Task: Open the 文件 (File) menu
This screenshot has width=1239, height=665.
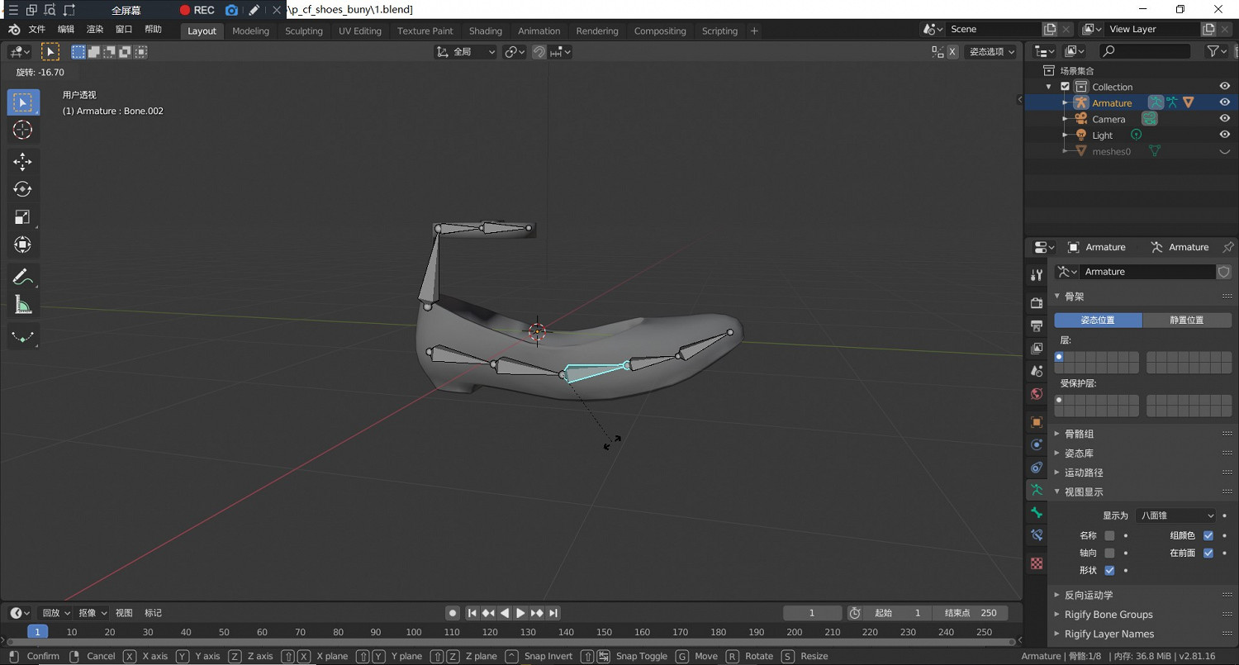Action: coord(37,29)
